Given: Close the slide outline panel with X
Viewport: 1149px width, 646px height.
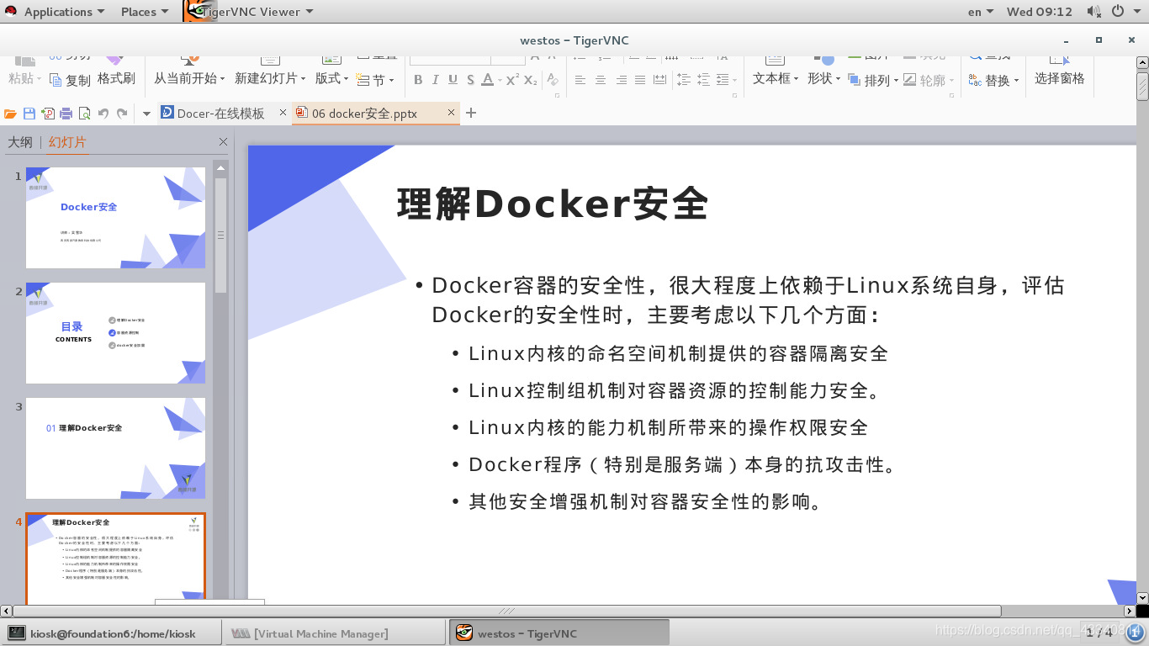Looking at the screenshot, I should tap(223, 142).
